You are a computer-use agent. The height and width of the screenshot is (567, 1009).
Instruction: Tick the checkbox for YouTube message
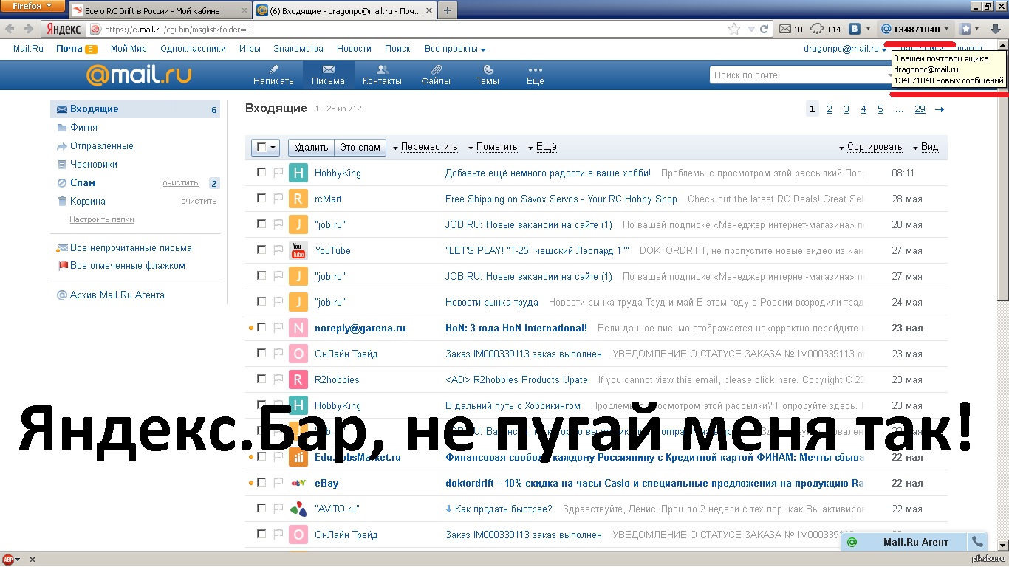point(261,250)
